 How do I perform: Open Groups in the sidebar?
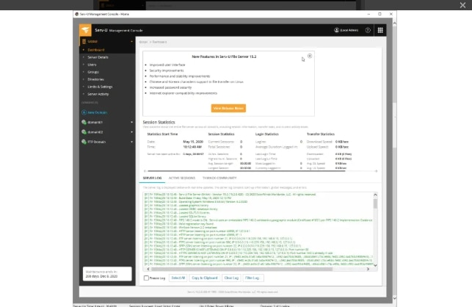tap(93, 72)
